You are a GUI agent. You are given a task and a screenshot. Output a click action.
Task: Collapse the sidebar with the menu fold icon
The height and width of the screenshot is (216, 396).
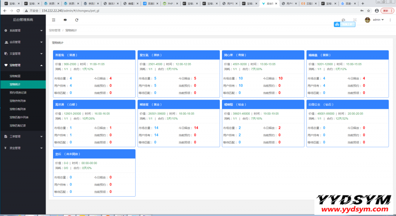coord(53,20)
